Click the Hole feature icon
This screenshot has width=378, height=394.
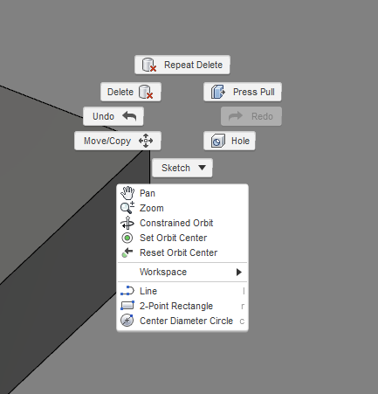(x=218, y=141)
